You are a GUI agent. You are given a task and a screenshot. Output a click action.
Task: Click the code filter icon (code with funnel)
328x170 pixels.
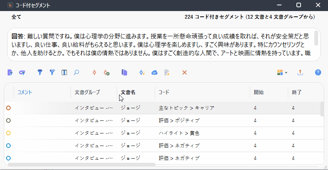(x=22, y=72)
